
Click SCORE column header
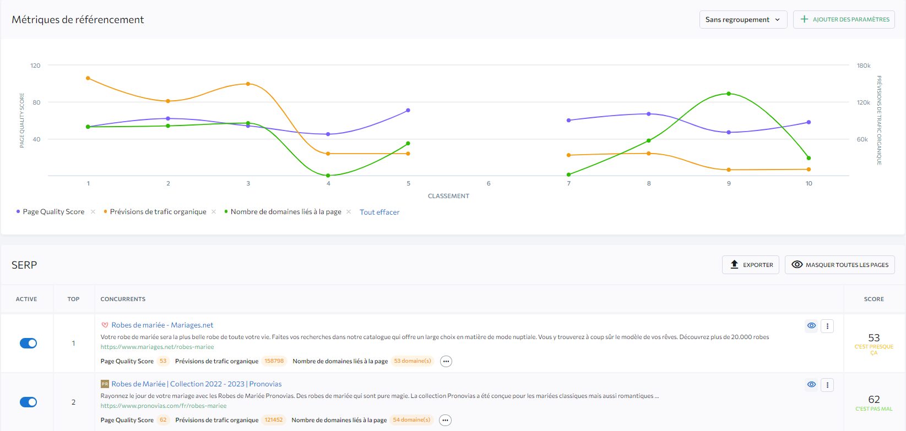click(874, 299)
